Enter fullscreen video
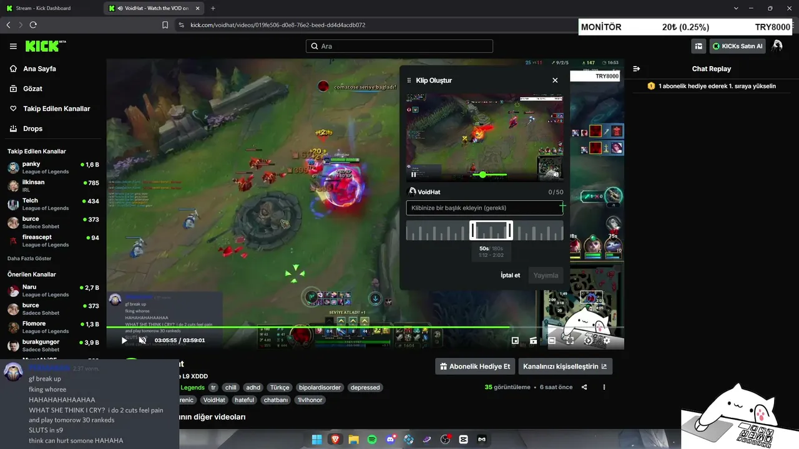 click(x=570, y=340)
